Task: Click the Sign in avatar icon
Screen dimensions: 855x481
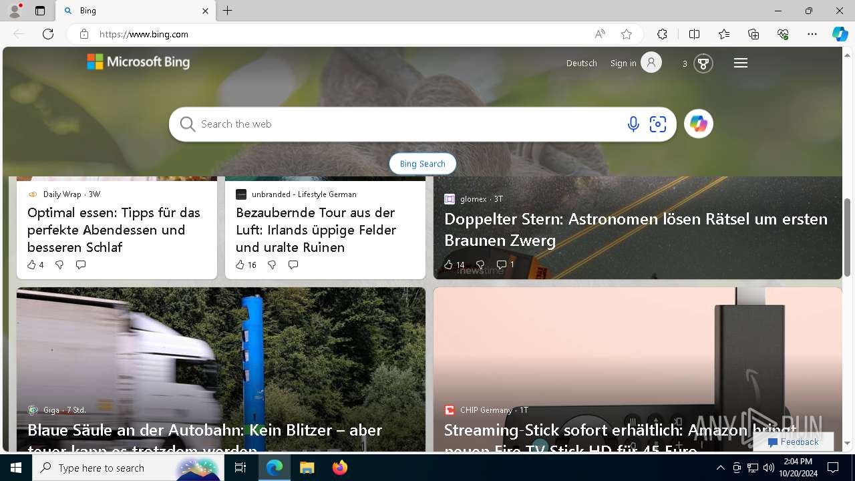Action: pyautogui.click(x=651, y=63)
